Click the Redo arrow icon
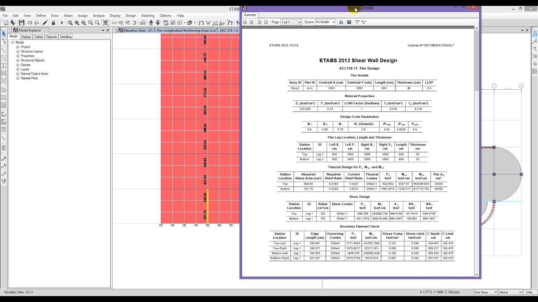The width and height of the screenshot is (538, 302). pos(37,23)
